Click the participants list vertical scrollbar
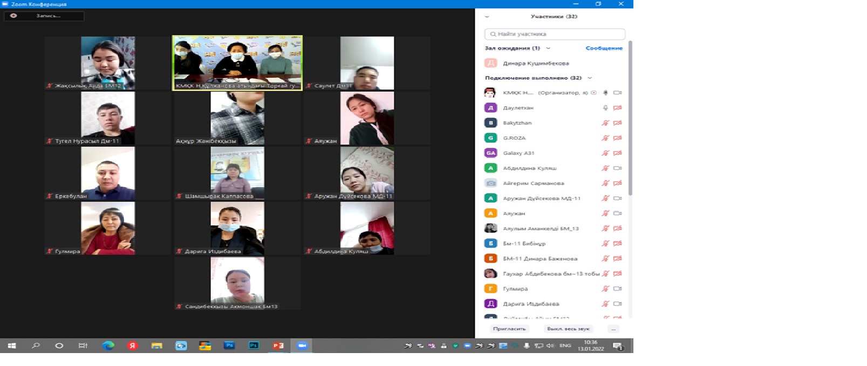The image size is (867, 366). (x=630, y=119)
